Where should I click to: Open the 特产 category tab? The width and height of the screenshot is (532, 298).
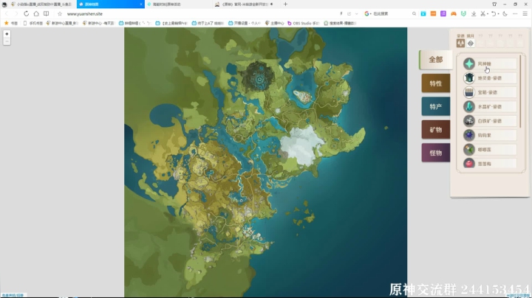436,107
